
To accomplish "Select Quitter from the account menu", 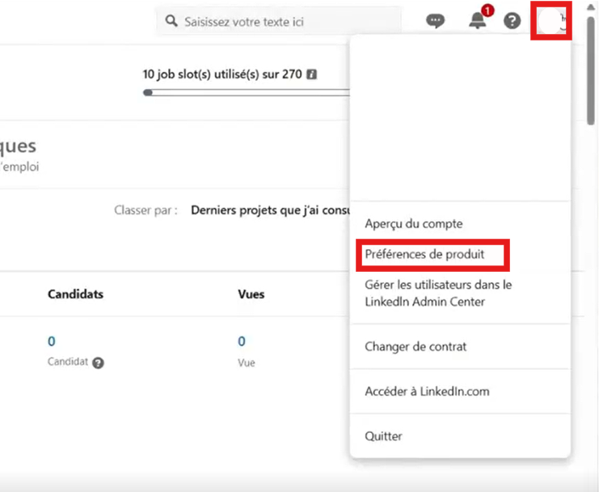I will [x=383, y=436].
